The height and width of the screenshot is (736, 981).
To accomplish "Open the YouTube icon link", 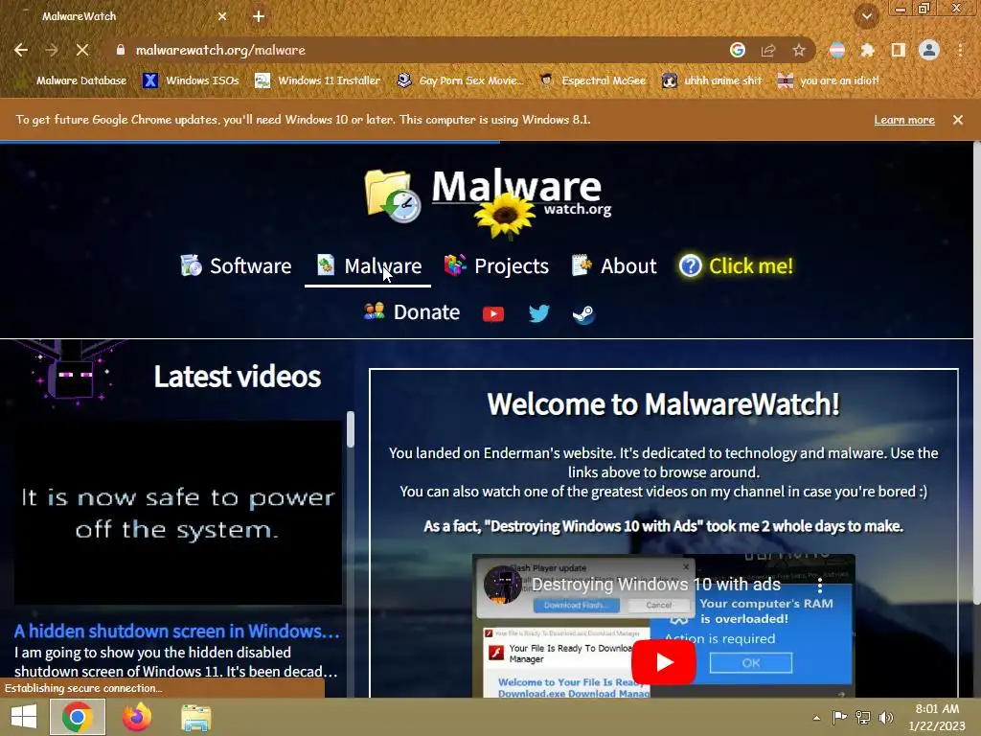I will tap(493, 313).
